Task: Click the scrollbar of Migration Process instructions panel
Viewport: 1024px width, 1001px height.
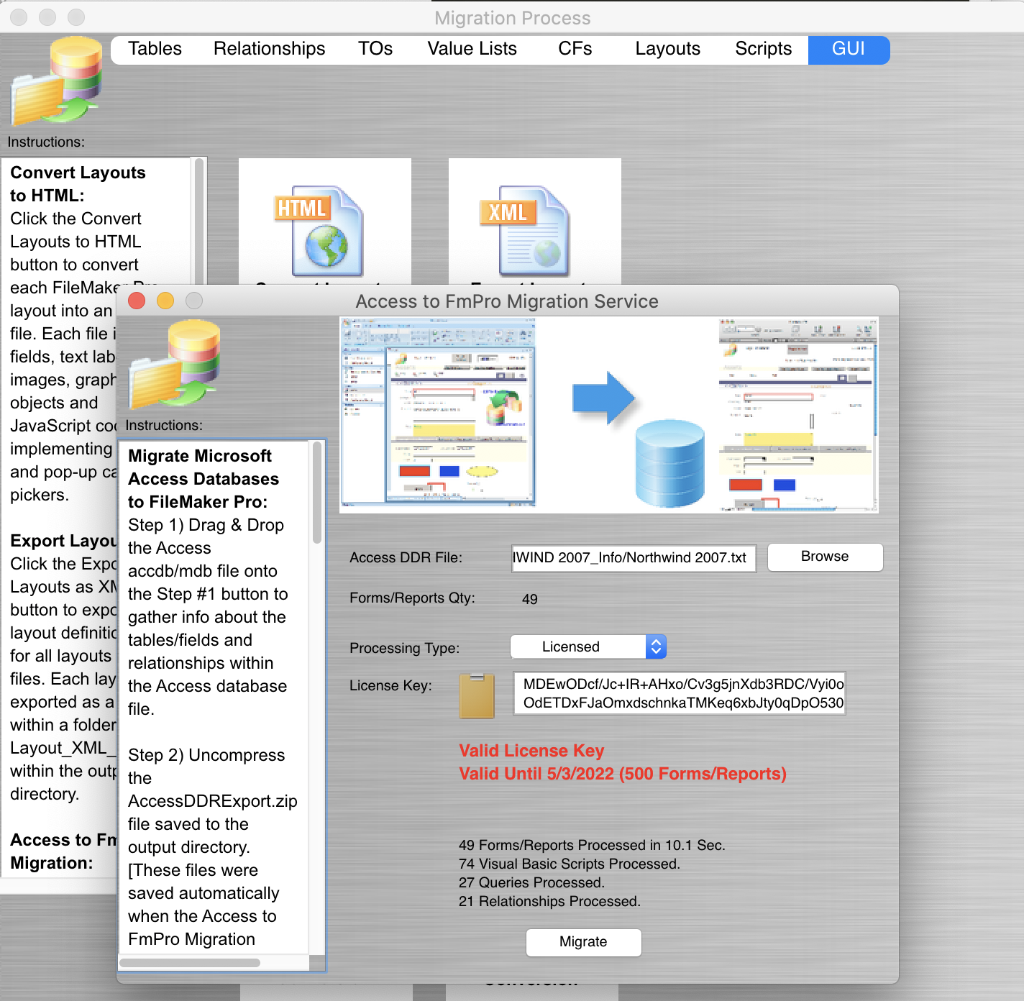Action: click(199, 221)
